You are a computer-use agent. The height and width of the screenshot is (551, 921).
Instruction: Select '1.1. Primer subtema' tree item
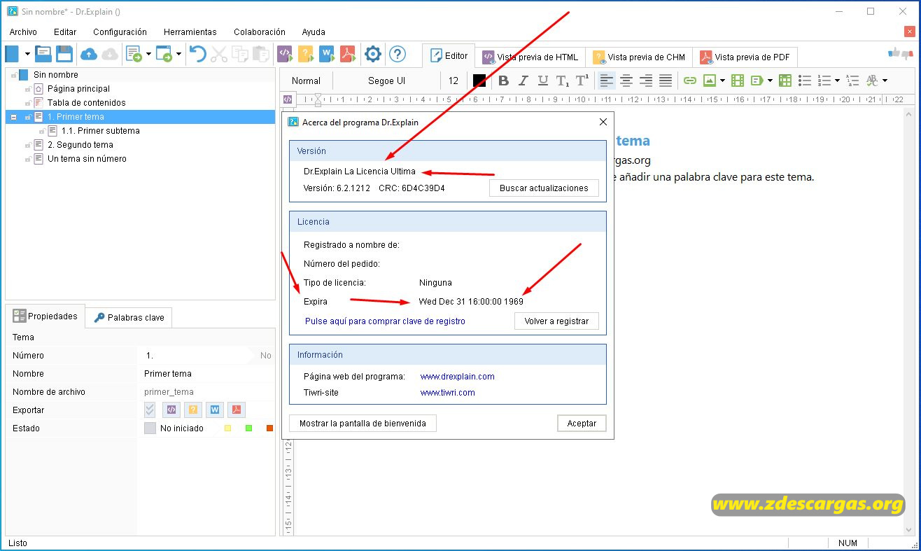(x=101, y=131)
